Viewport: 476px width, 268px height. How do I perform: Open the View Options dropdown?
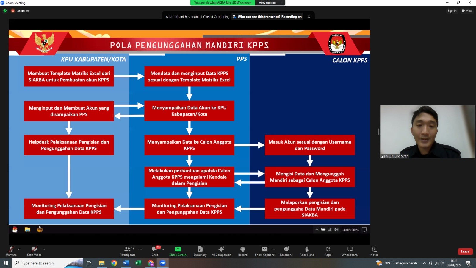pyautogui.click(x=270, y=3)
